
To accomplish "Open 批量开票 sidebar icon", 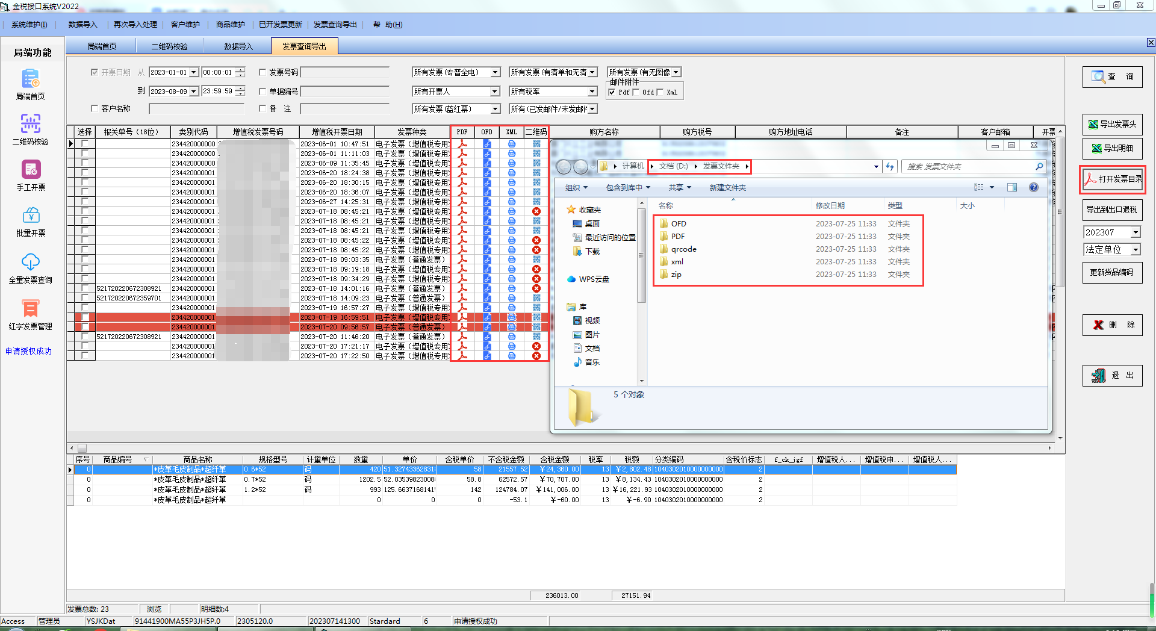I will pos(31,216).
